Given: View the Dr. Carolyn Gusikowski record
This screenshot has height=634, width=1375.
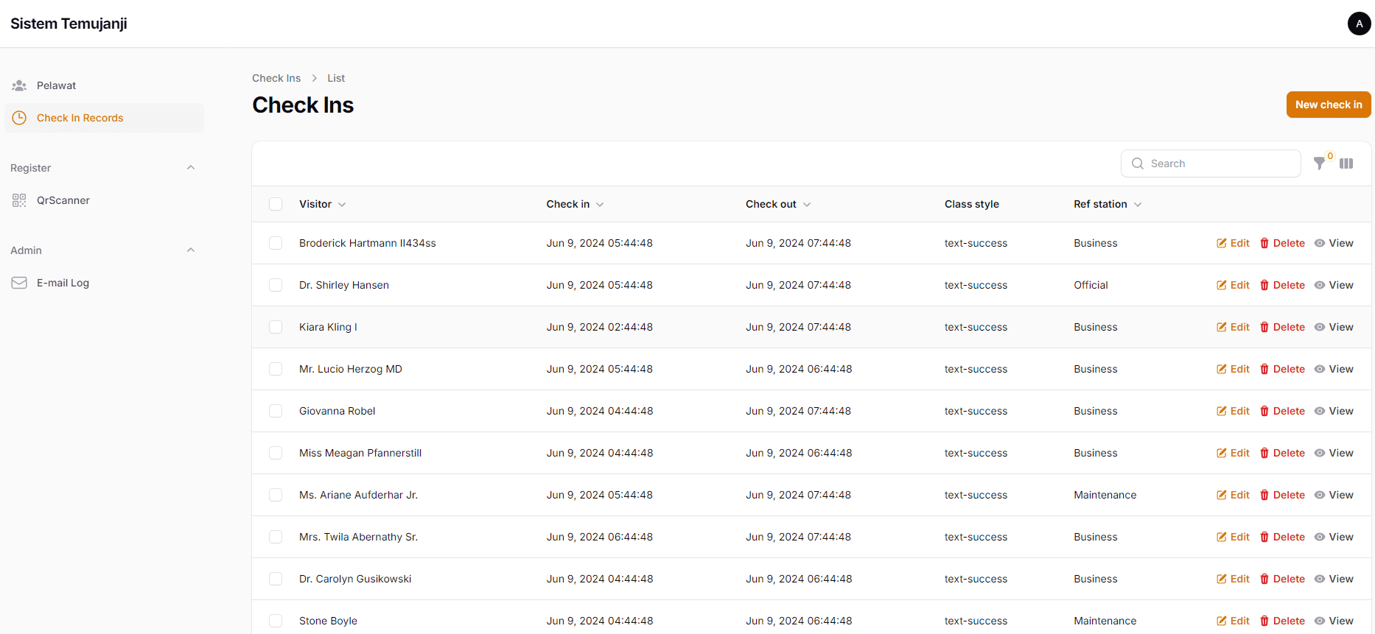Looking at the screenshot, I should tap(1334, 579).
